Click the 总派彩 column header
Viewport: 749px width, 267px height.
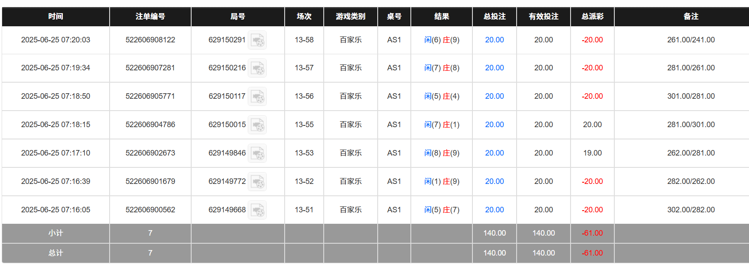click(x=592, y=17)
